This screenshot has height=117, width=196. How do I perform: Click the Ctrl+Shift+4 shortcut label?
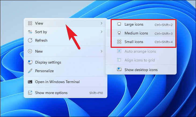(164, 42)
